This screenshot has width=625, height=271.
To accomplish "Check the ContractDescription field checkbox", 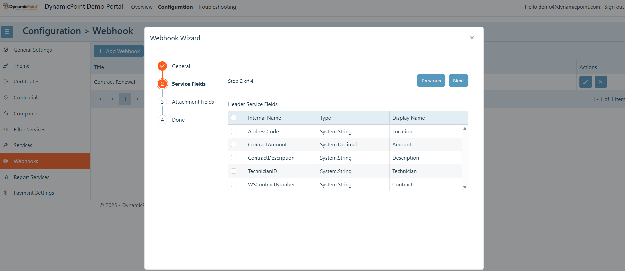I will click(234, 158).
